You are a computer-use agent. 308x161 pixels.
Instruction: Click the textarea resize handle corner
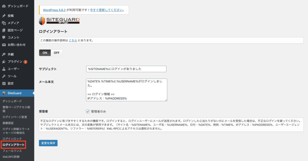pyautogui.click(x=166, y=100)
